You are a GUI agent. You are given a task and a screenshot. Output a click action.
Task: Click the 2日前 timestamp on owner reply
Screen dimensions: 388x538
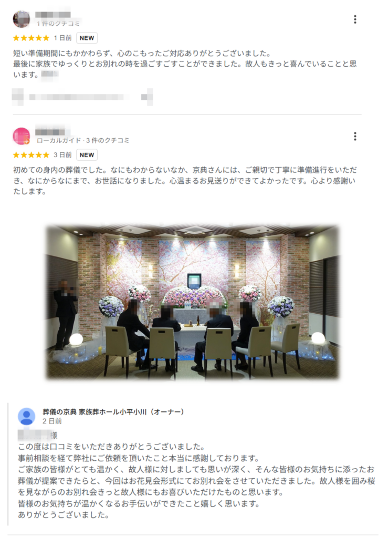coord(52,421)
